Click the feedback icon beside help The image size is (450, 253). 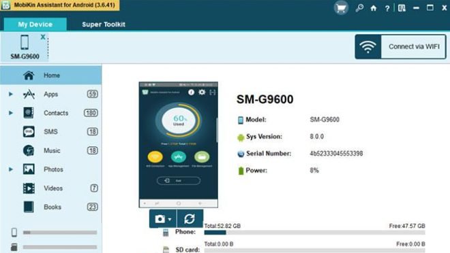402,8
